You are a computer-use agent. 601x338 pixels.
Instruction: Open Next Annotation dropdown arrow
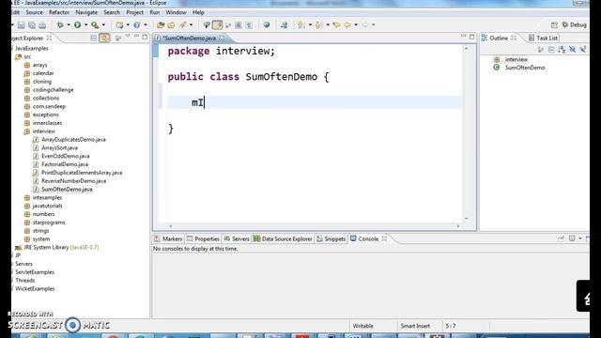(x=310, y=25)
